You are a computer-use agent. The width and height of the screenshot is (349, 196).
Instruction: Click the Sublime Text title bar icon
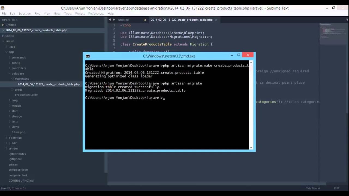click(x=2, y=8)
